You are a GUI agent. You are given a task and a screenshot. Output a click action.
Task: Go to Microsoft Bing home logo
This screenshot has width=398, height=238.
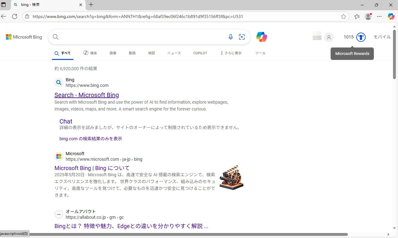[24, 37]
